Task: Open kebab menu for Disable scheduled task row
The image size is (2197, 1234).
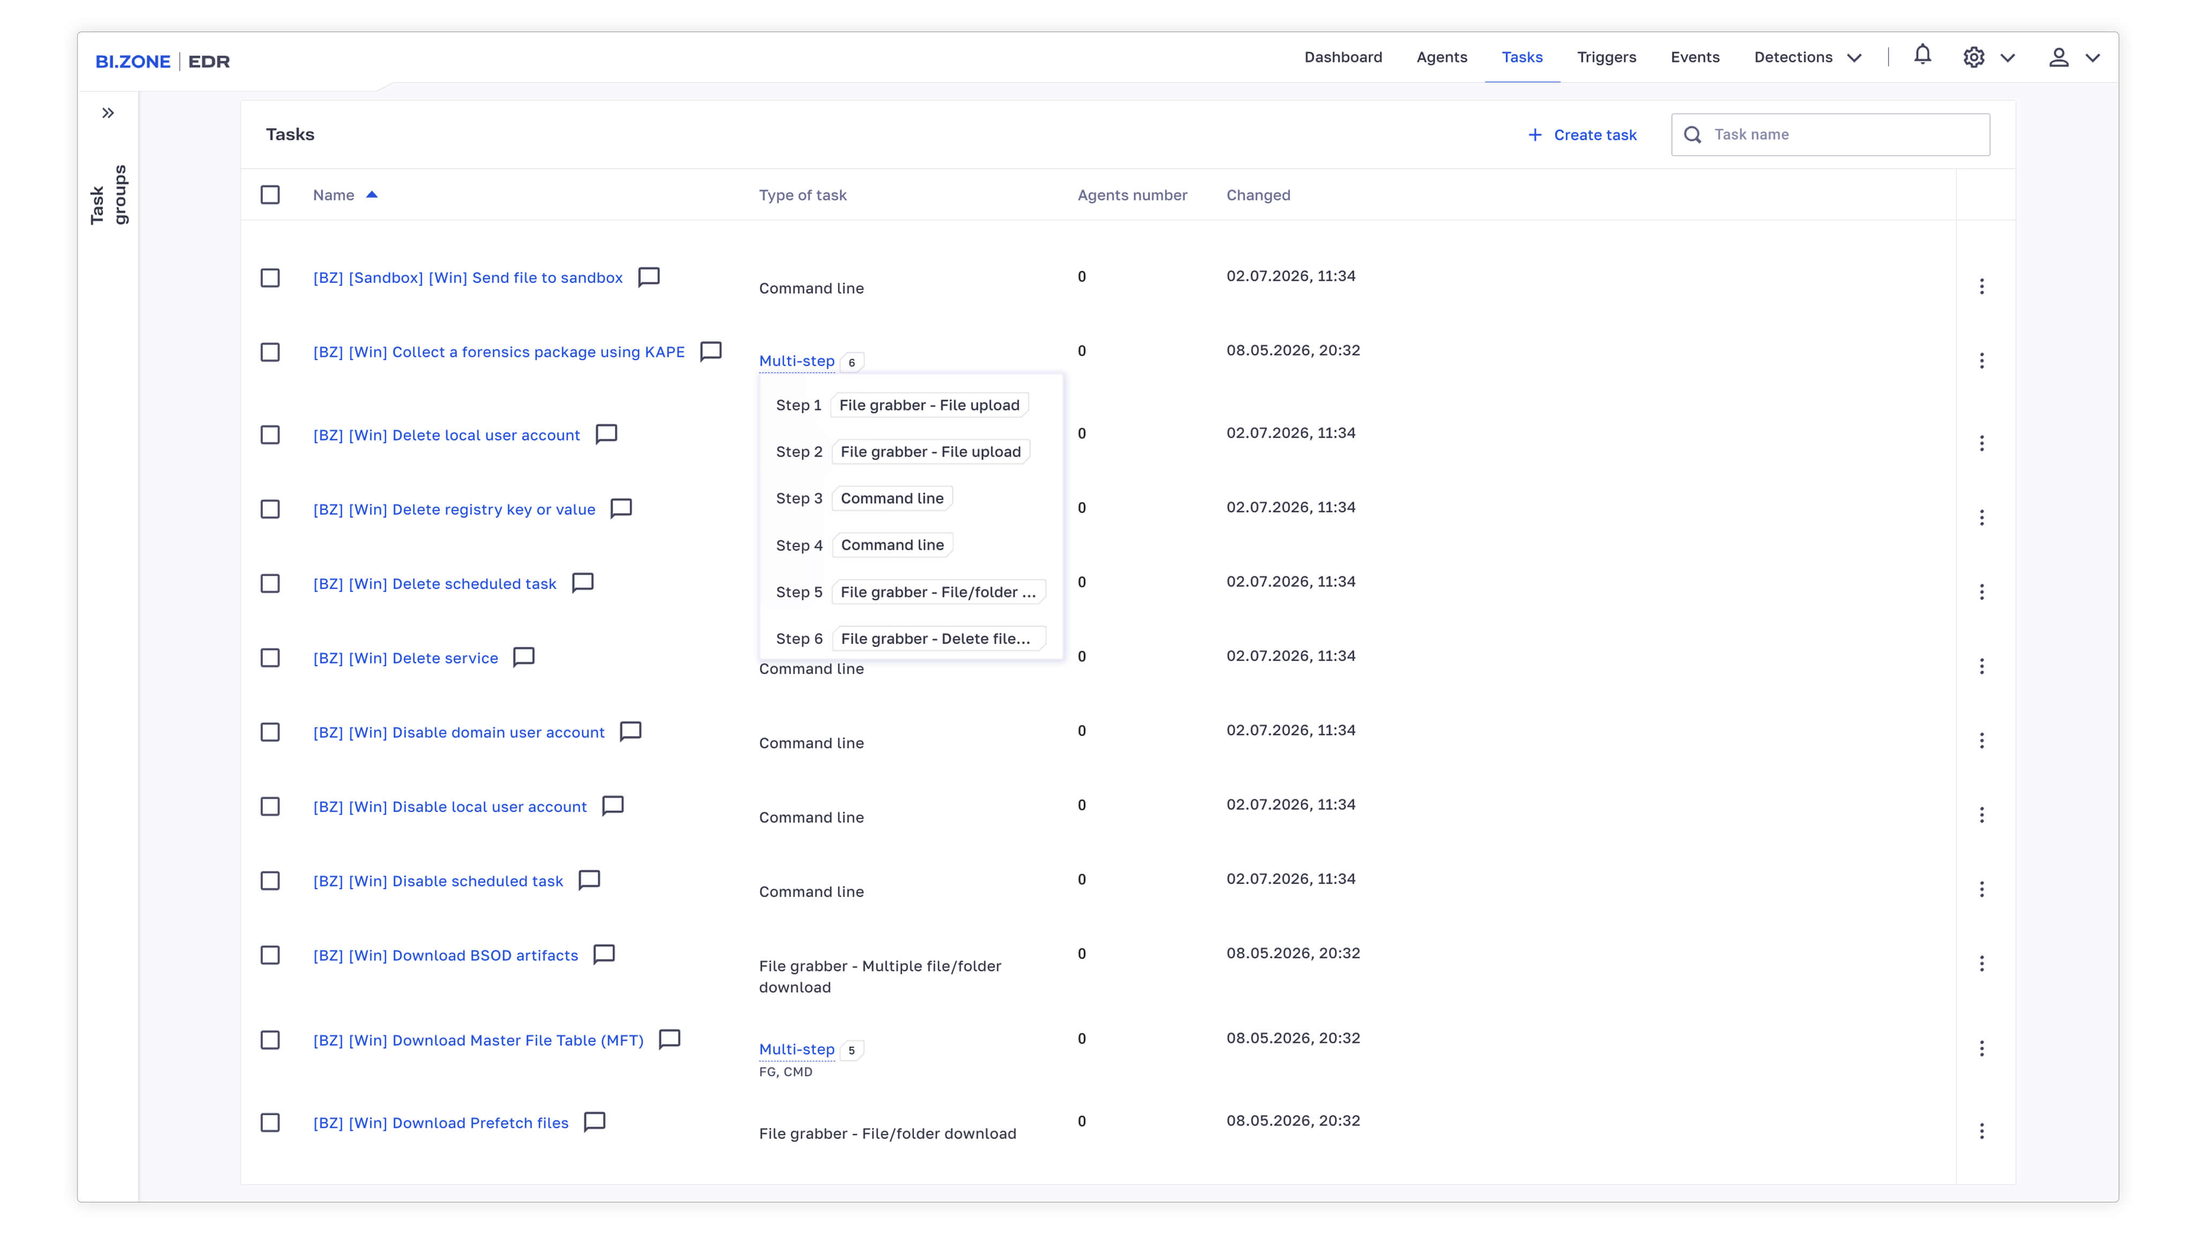Action: [1981, 889]
